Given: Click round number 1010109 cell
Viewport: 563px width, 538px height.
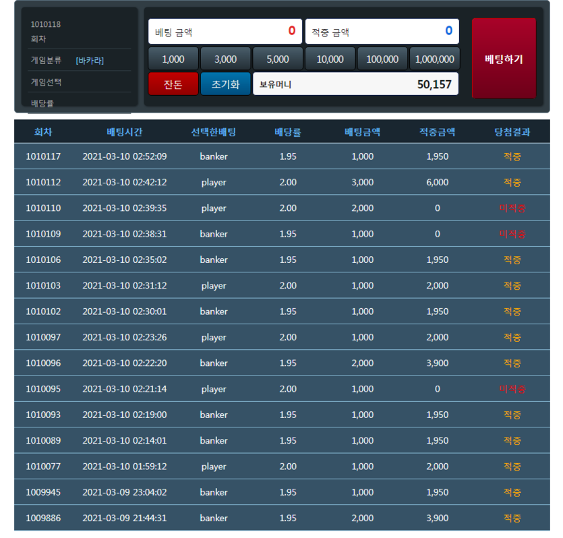Looking at the screenshot, I should coord(43,234).
